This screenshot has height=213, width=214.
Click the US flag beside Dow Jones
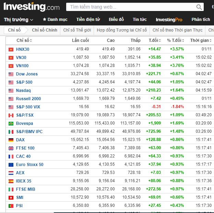[11, 74]
